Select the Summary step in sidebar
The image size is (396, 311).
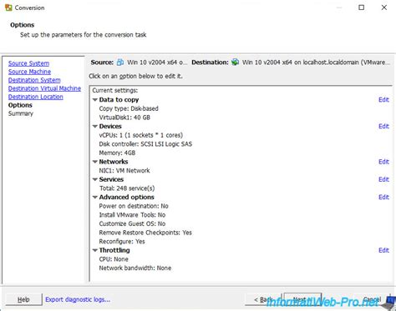21,113
